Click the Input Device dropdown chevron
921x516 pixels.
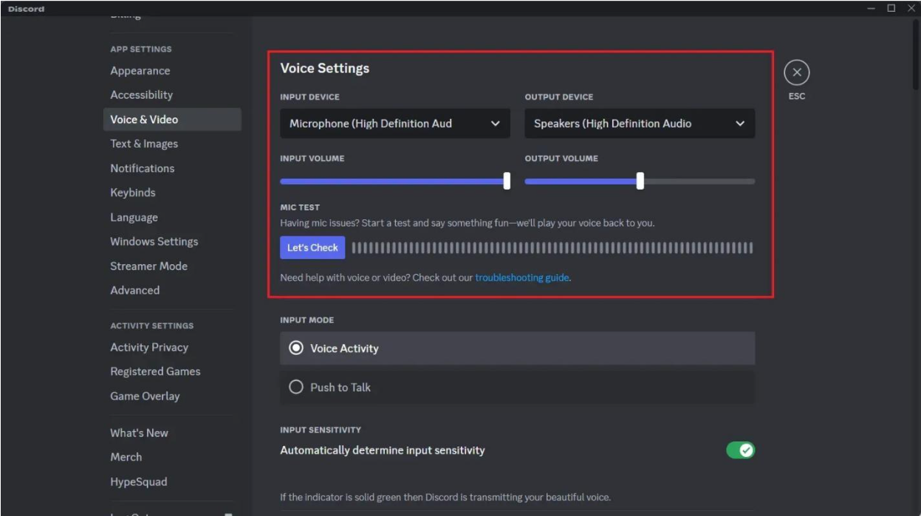pyautogui.click(x=495, y=124)
